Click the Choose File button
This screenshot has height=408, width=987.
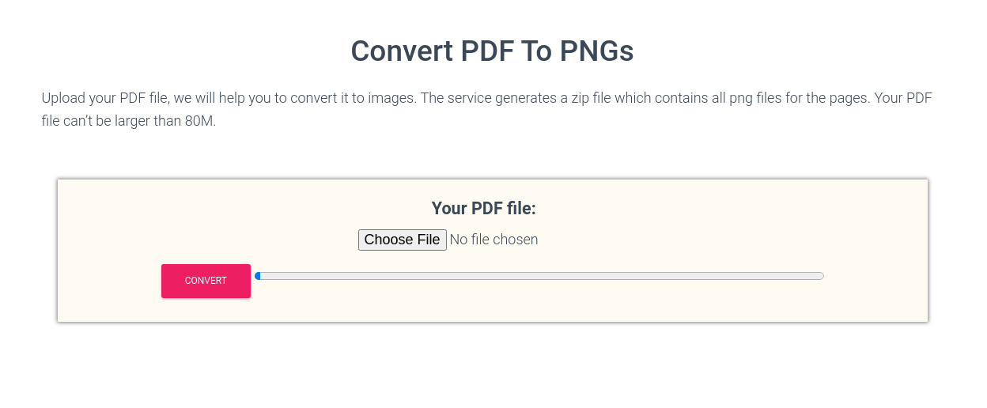tap(403, 240)
